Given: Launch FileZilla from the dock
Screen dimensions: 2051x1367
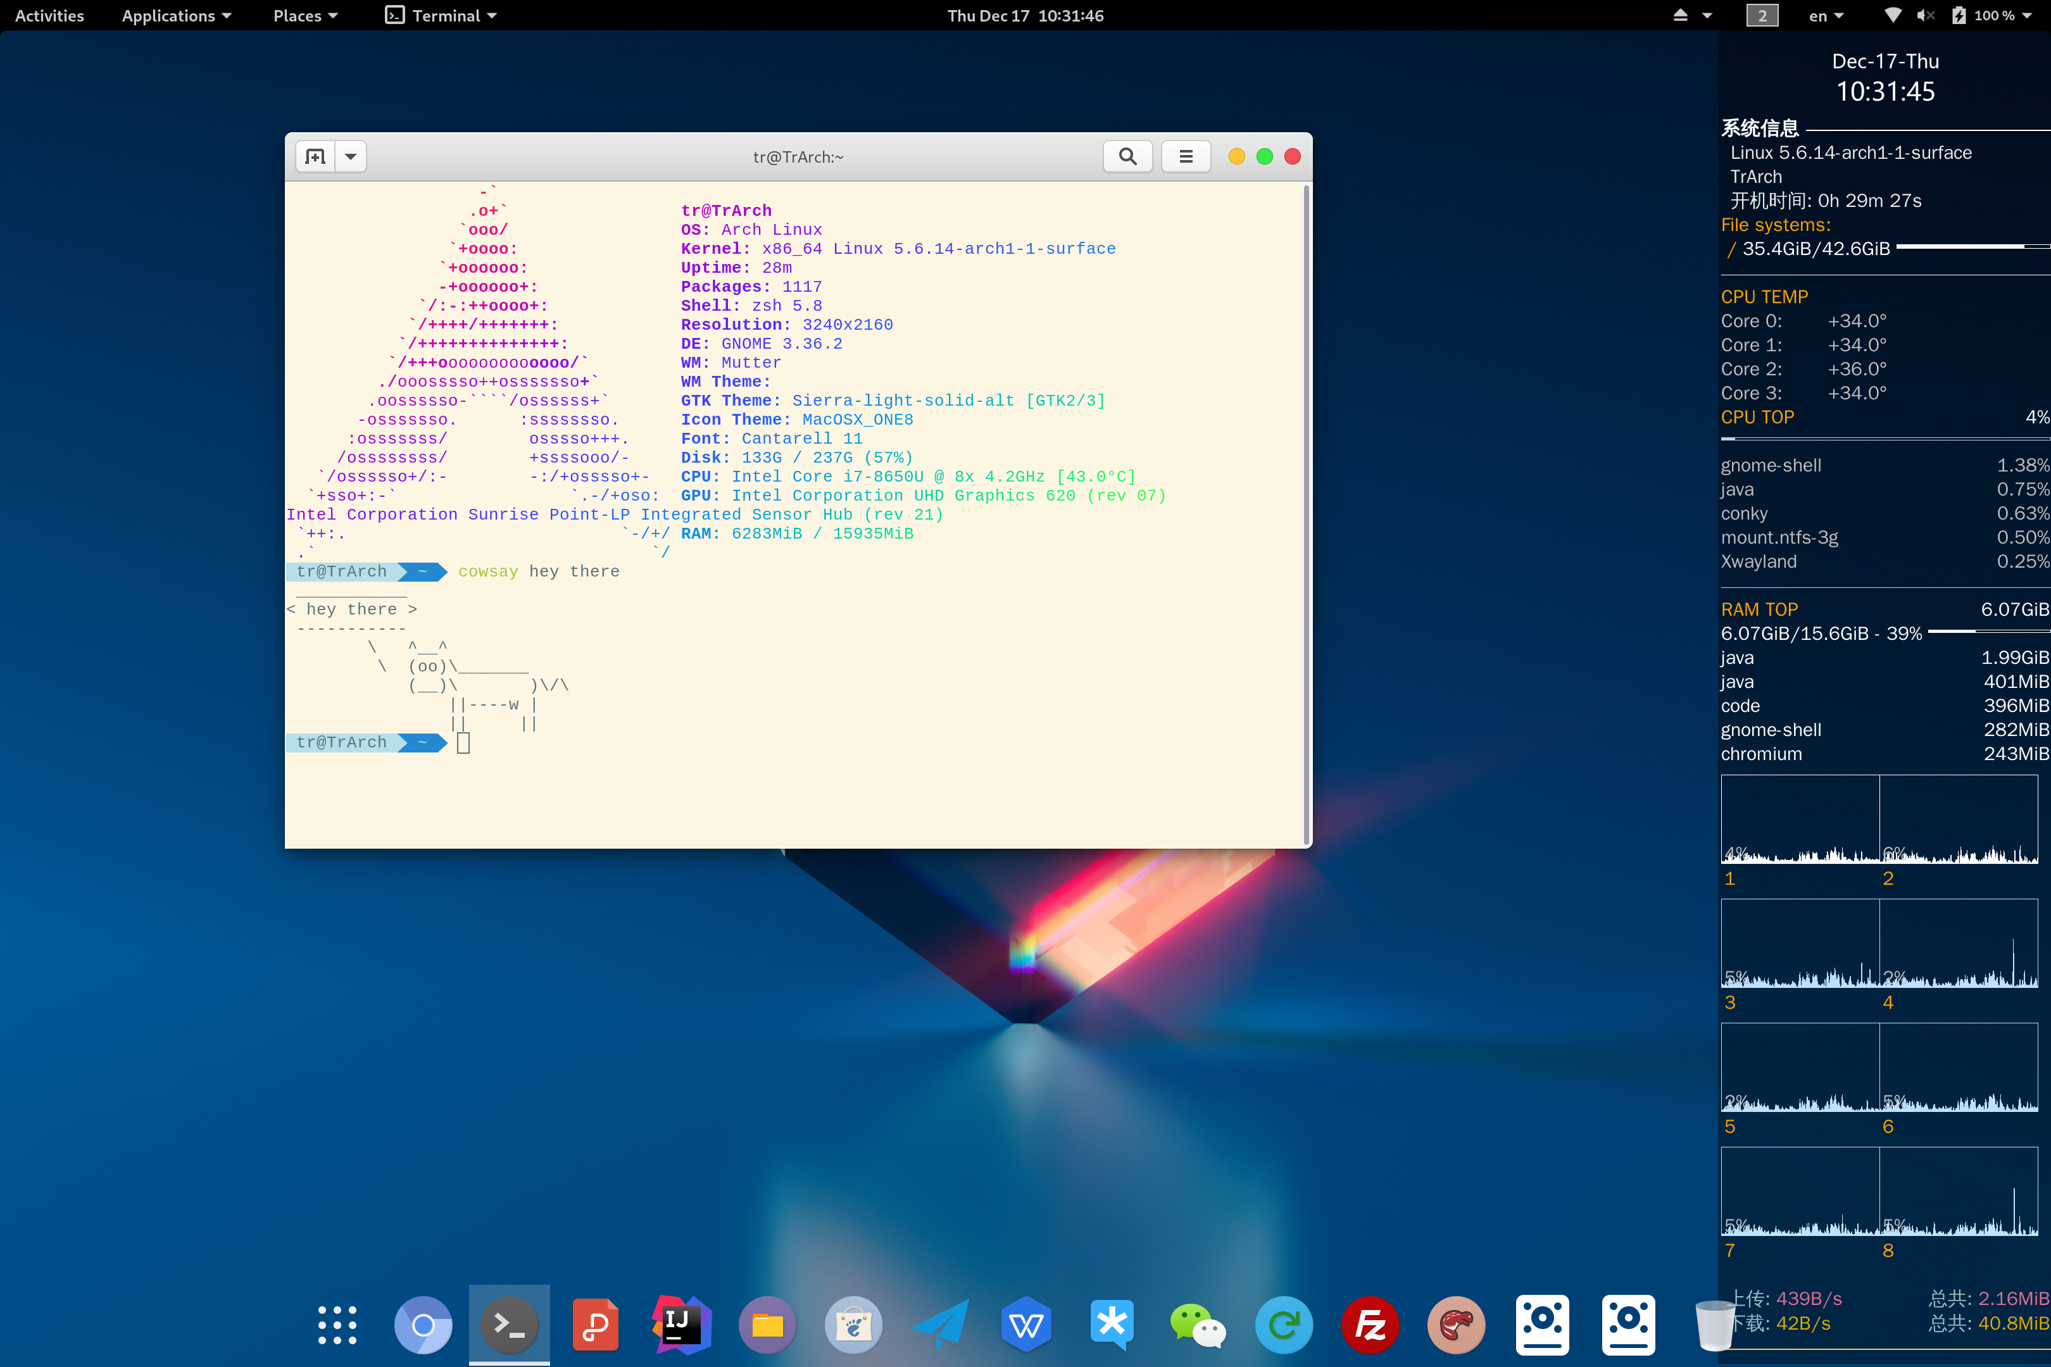Looking at the screenshot, I should (1370, 1325).
